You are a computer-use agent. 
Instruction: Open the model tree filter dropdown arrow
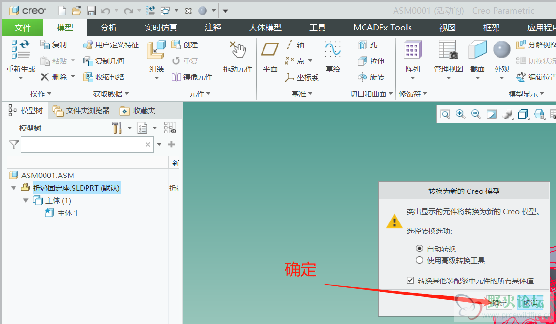[x=159, y=144]
